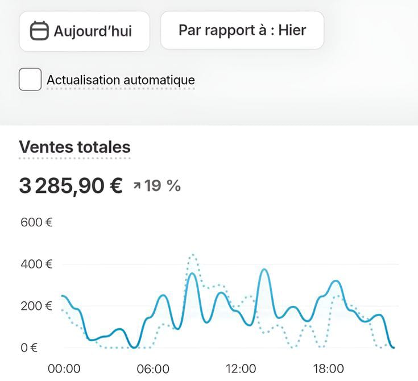418x381 pixels.
Task: Click the highest dotted-line peak on the chart
Action: point(193,255)
